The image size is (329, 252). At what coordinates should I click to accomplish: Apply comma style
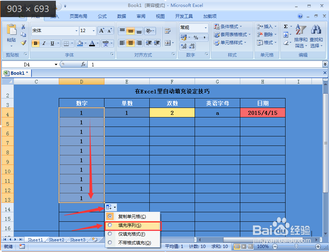click(x=204, y=38)
